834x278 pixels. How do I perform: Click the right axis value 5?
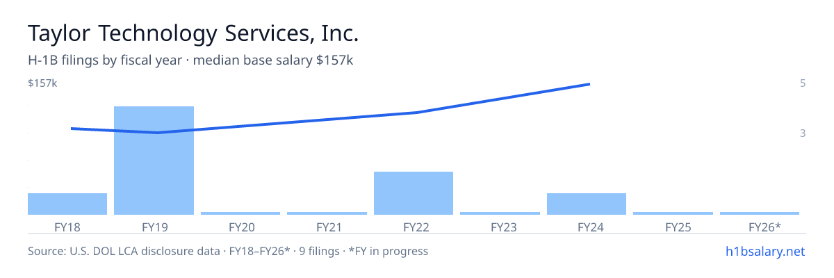coord(803,83)
